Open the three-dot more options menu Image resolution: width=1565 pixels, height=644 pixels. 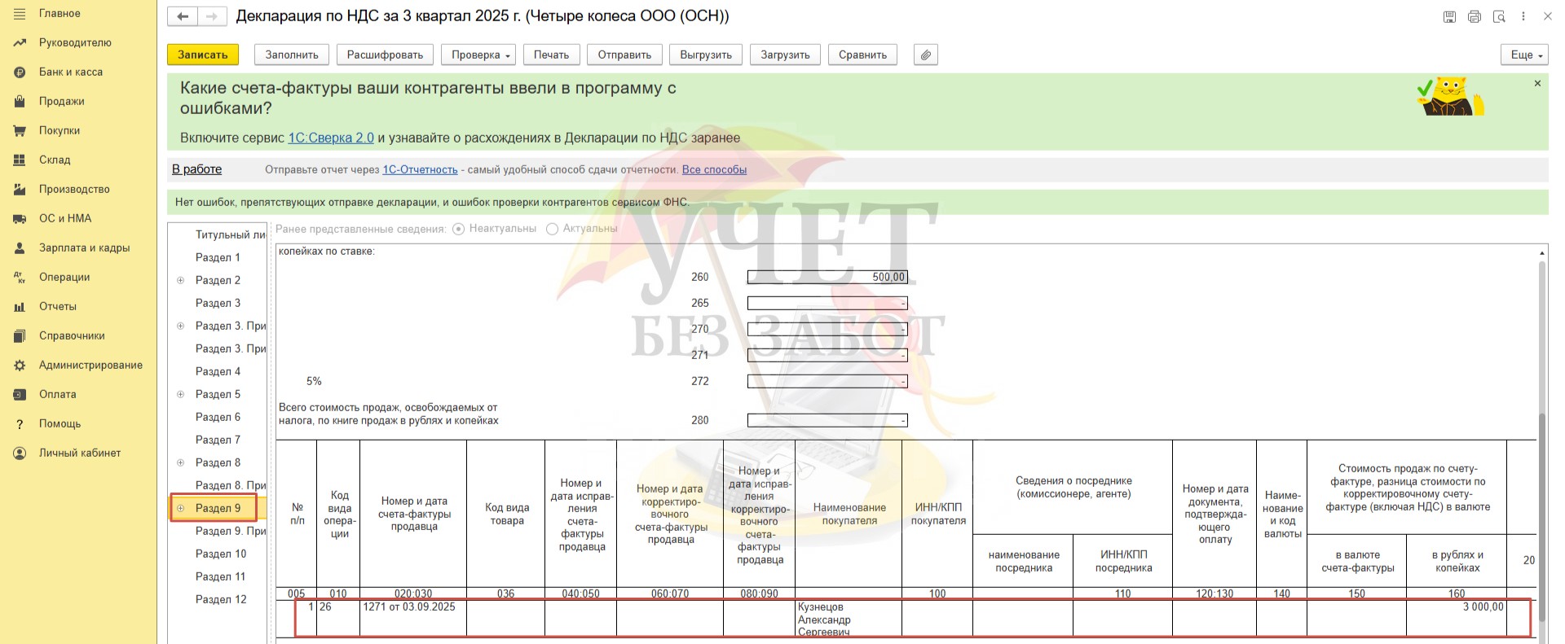tap(1523, 16)
